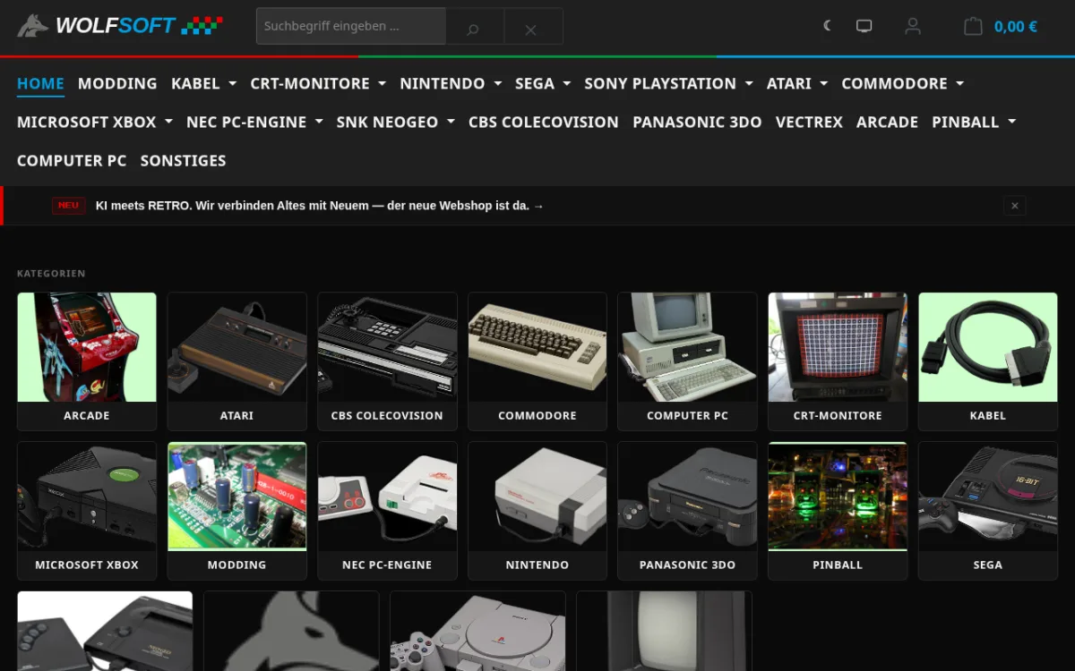Open the MODDING menu item

117,83
